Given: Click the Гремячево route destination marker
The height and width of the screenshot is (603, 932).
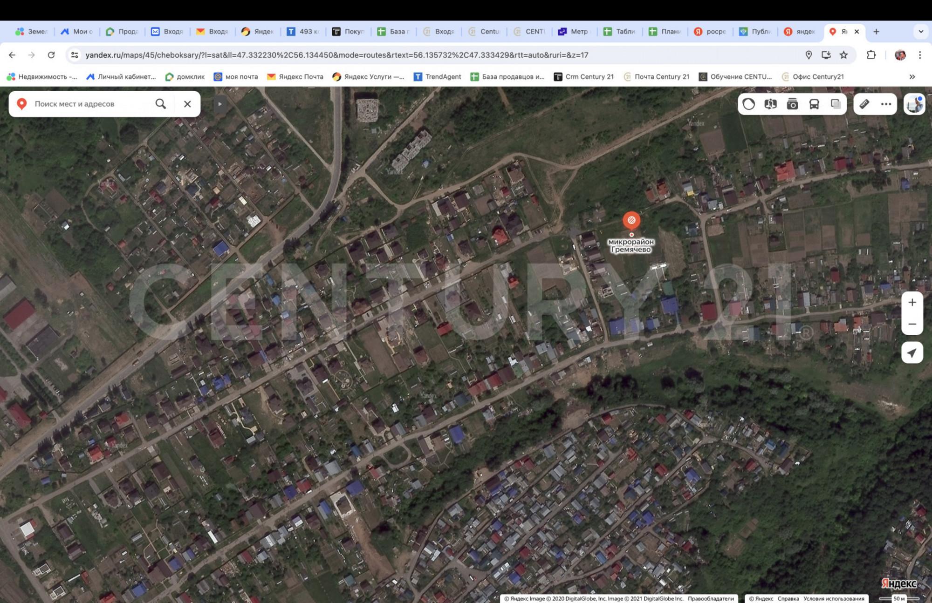Looking at the screenshot, I should coord(631,220).
